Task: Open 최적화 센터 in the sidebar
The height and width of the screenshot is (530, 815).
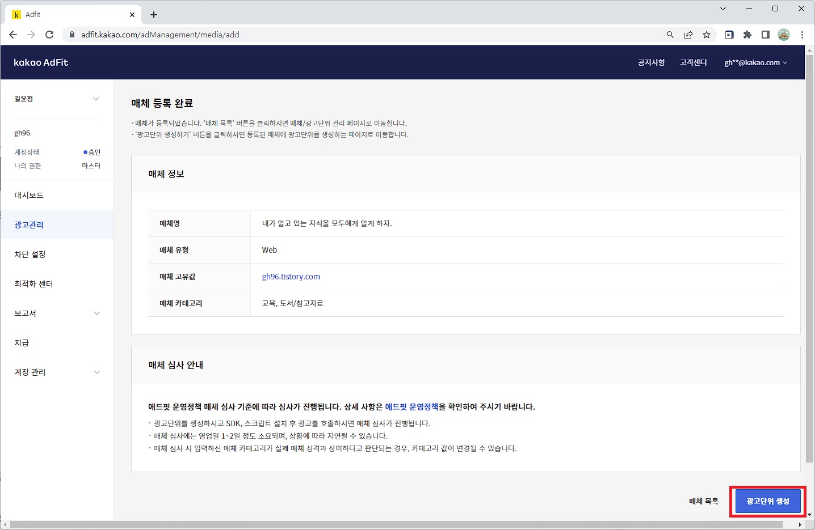Action: point(57,284)
